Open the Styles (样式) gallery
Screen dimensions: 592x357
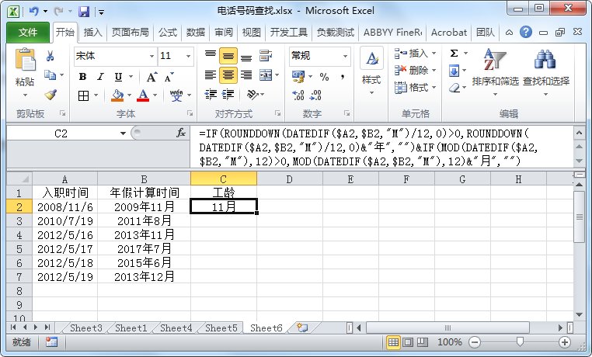pyautogui.click(x=371, y=71)
